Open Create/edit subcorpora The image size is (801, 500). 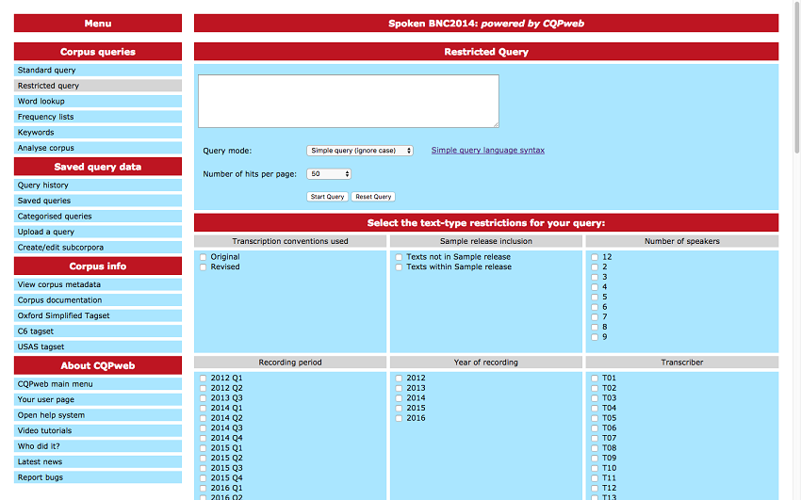98,248
